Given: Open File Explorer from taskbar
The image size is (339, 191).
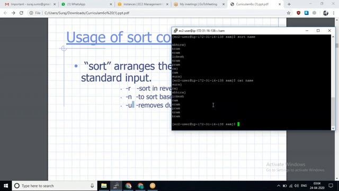Looking at the screenshot, I should coord(104,186).
